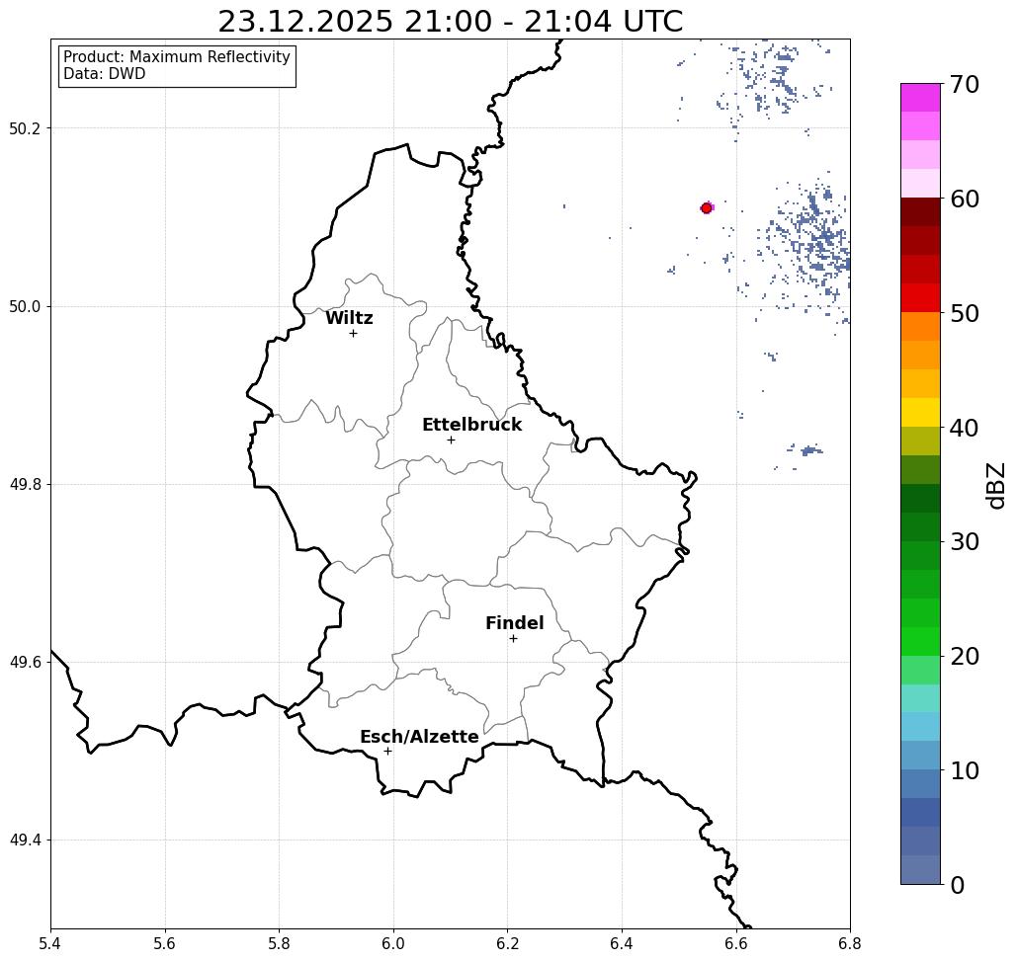Click the longitude tick label 6.4
Image resolution: width=1017 pixels, height=961 pixels.
coord(622,943)
